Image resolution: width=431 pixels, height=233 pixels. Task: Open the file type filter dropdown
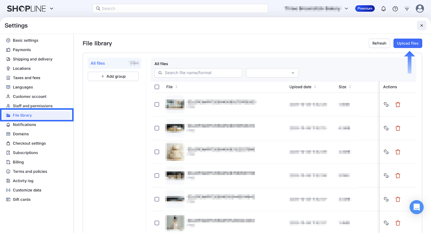272,73
